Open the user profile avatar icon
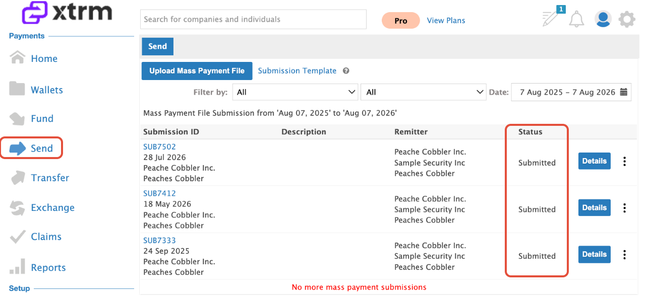Screen dimensions: 648x298 tap(603, 19)
